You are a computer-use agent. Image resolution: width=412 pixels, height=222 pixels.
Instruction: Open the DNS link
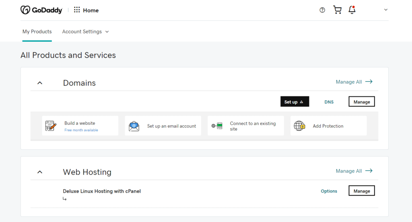click(329, 102)
